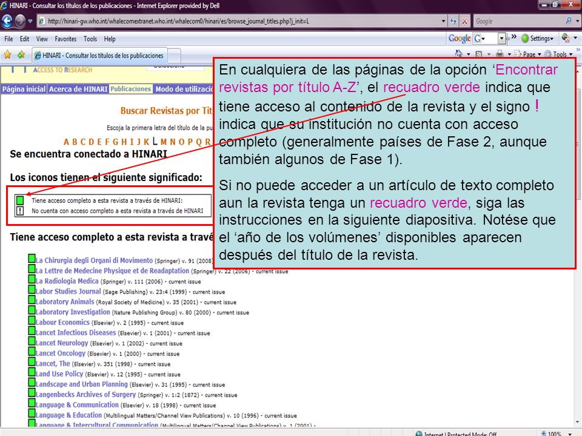Choose letter A in the alphabet list

click(66, 142)
